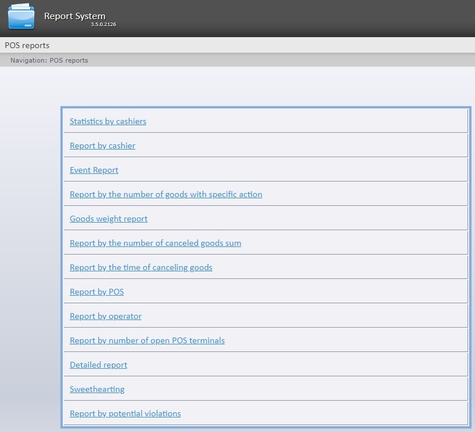Open Report by the number of goods with specific action
475x432 pixels.
(165, 194)
